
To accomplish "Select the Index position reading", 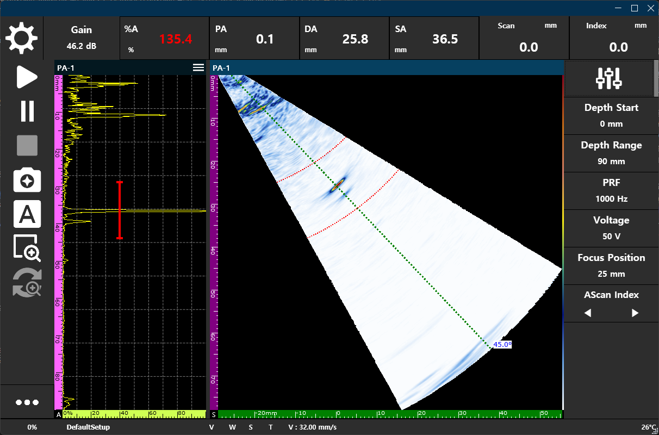I will 614,38.
